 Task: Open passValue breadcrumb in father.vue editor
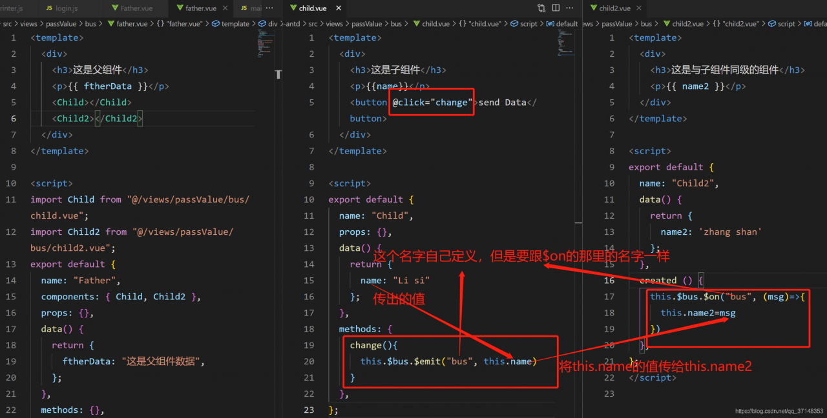[x=60, y=24]
